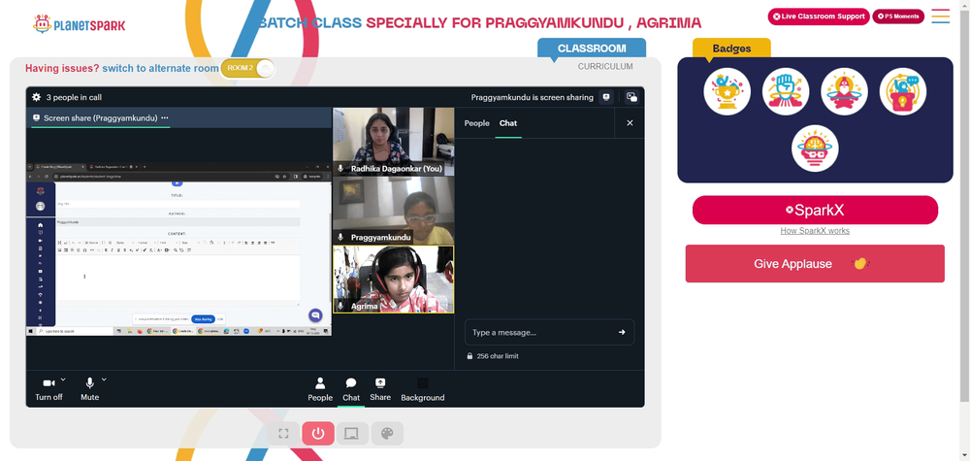Close the chat side panel
Image resolution: width=970 pixels, height=461 pixels.
(x=630, y=123)
